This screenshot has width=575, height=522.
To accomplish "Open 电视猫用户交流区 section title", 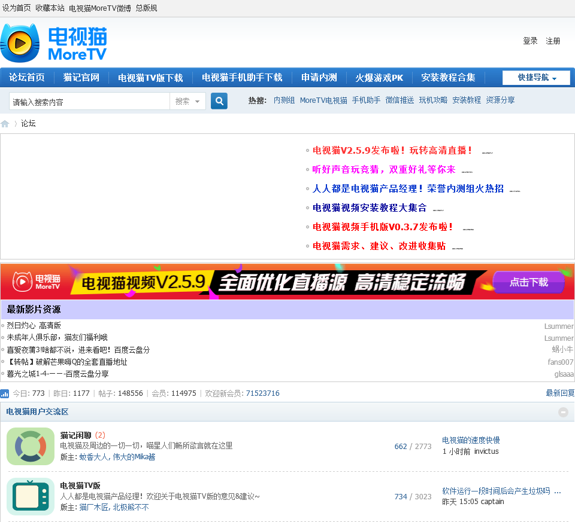I will pos(37,412).
